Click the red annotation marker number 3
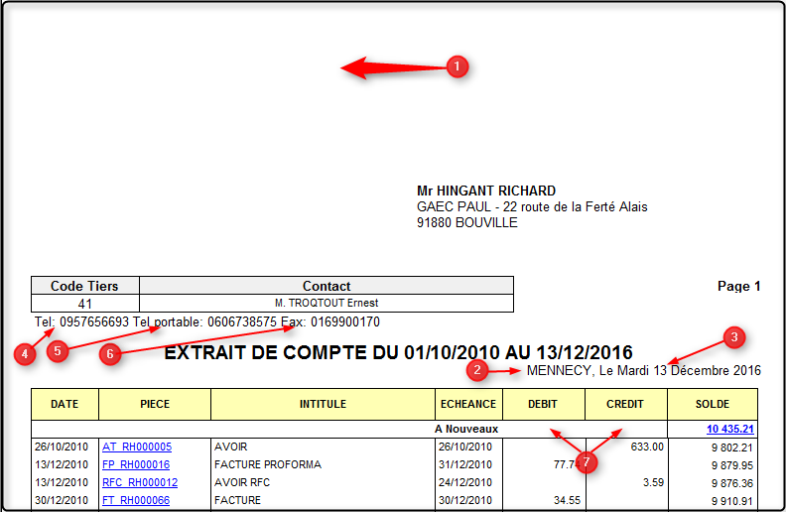 coord(733,337)
